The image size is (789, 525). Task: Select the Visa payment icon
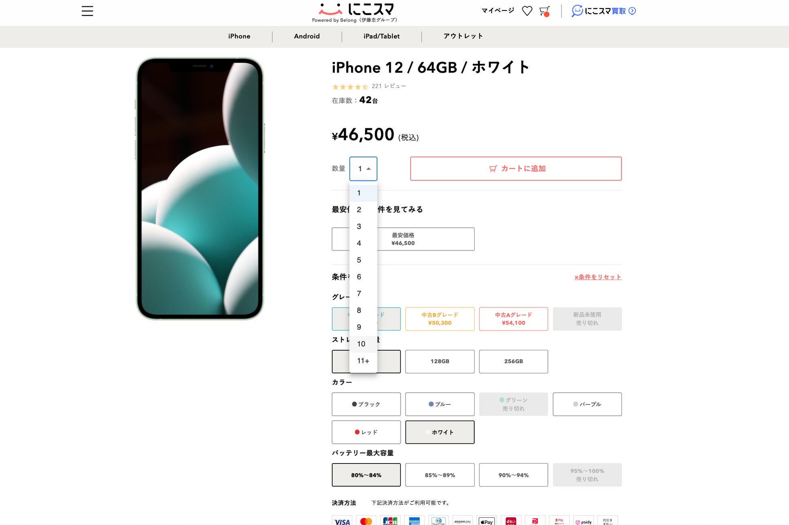click(342, 521)
